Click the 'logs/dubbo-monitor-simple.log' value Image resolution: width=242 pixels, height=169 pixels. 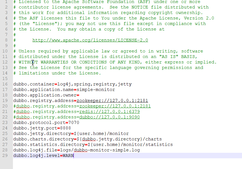100,150
